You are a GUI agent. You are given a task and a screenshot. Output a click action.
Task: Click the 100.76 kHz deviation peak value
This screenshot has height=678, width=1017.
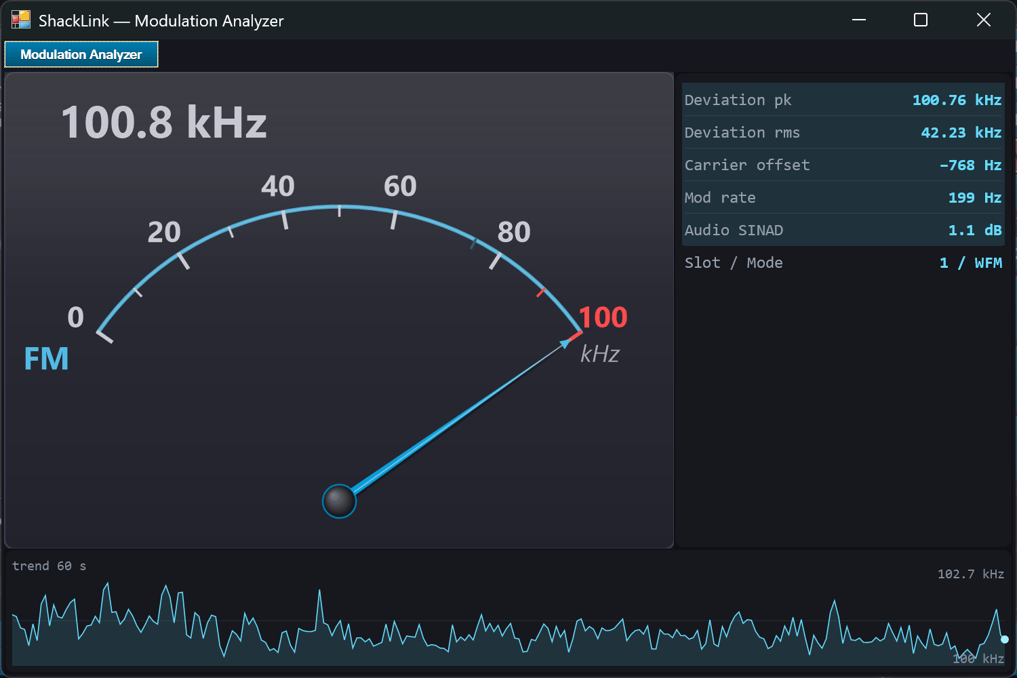957,100
